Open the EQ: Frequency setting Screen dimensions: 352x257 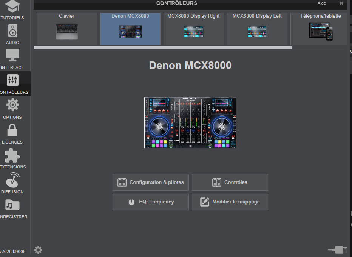click(x=151, y=202)
